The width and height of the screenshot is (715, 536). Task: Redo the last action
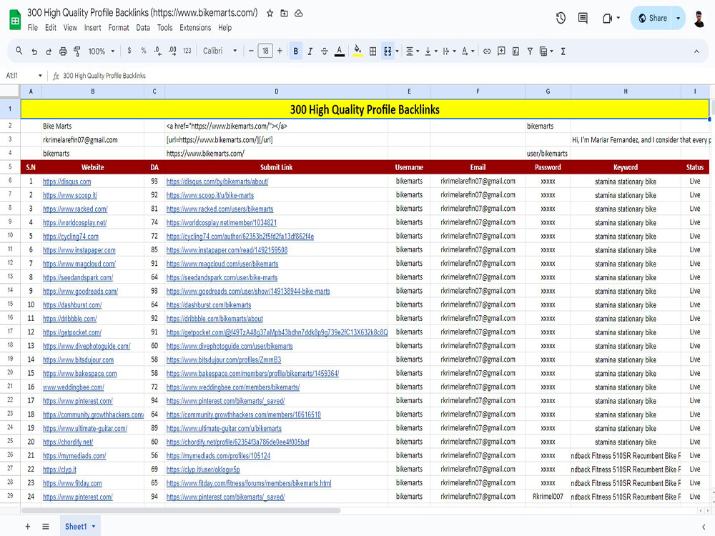point(49,51)
